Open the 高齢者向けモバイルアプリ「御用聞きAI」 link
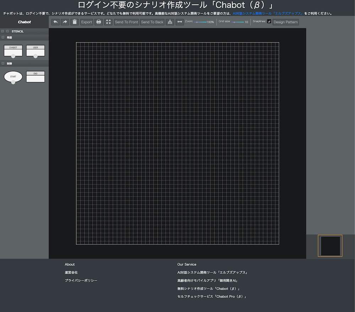Image resolution: width=355 pixels, height=312 pixels. 207,280
